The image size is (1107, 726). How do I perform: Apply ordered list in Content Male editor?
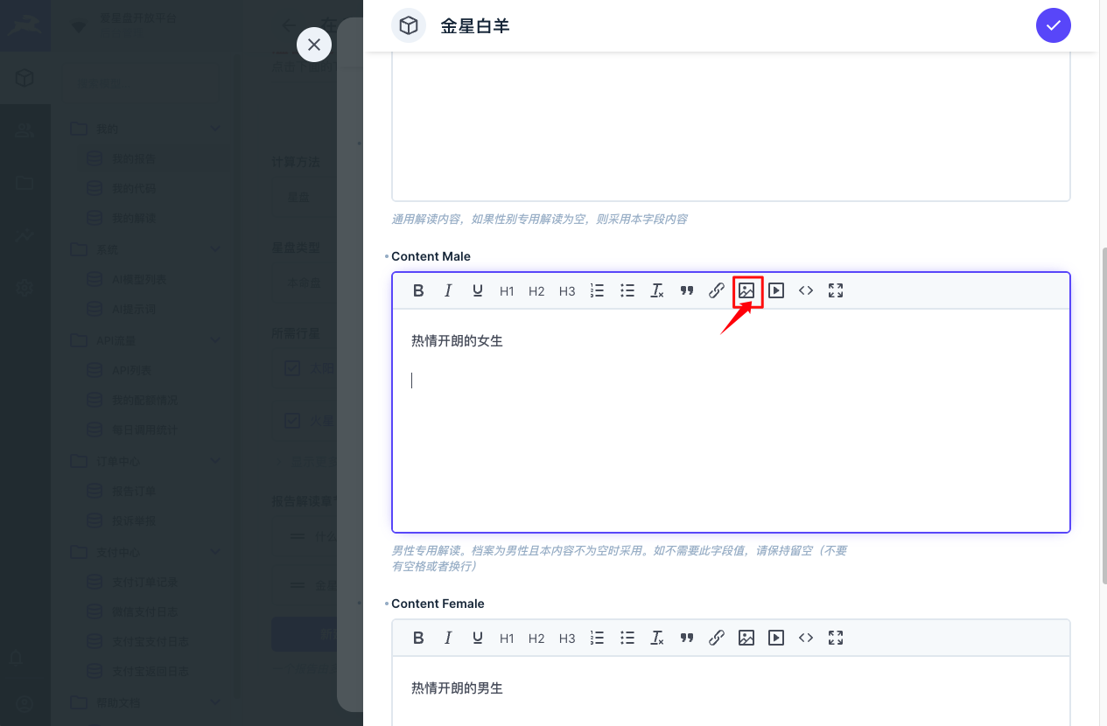tap(597, 290)
